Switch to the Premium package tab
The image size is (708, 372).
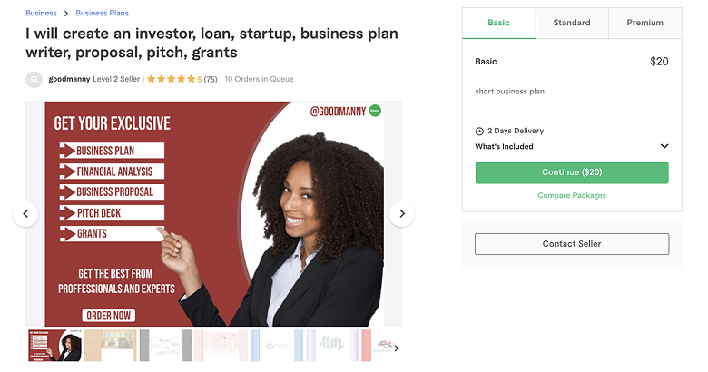644,23
